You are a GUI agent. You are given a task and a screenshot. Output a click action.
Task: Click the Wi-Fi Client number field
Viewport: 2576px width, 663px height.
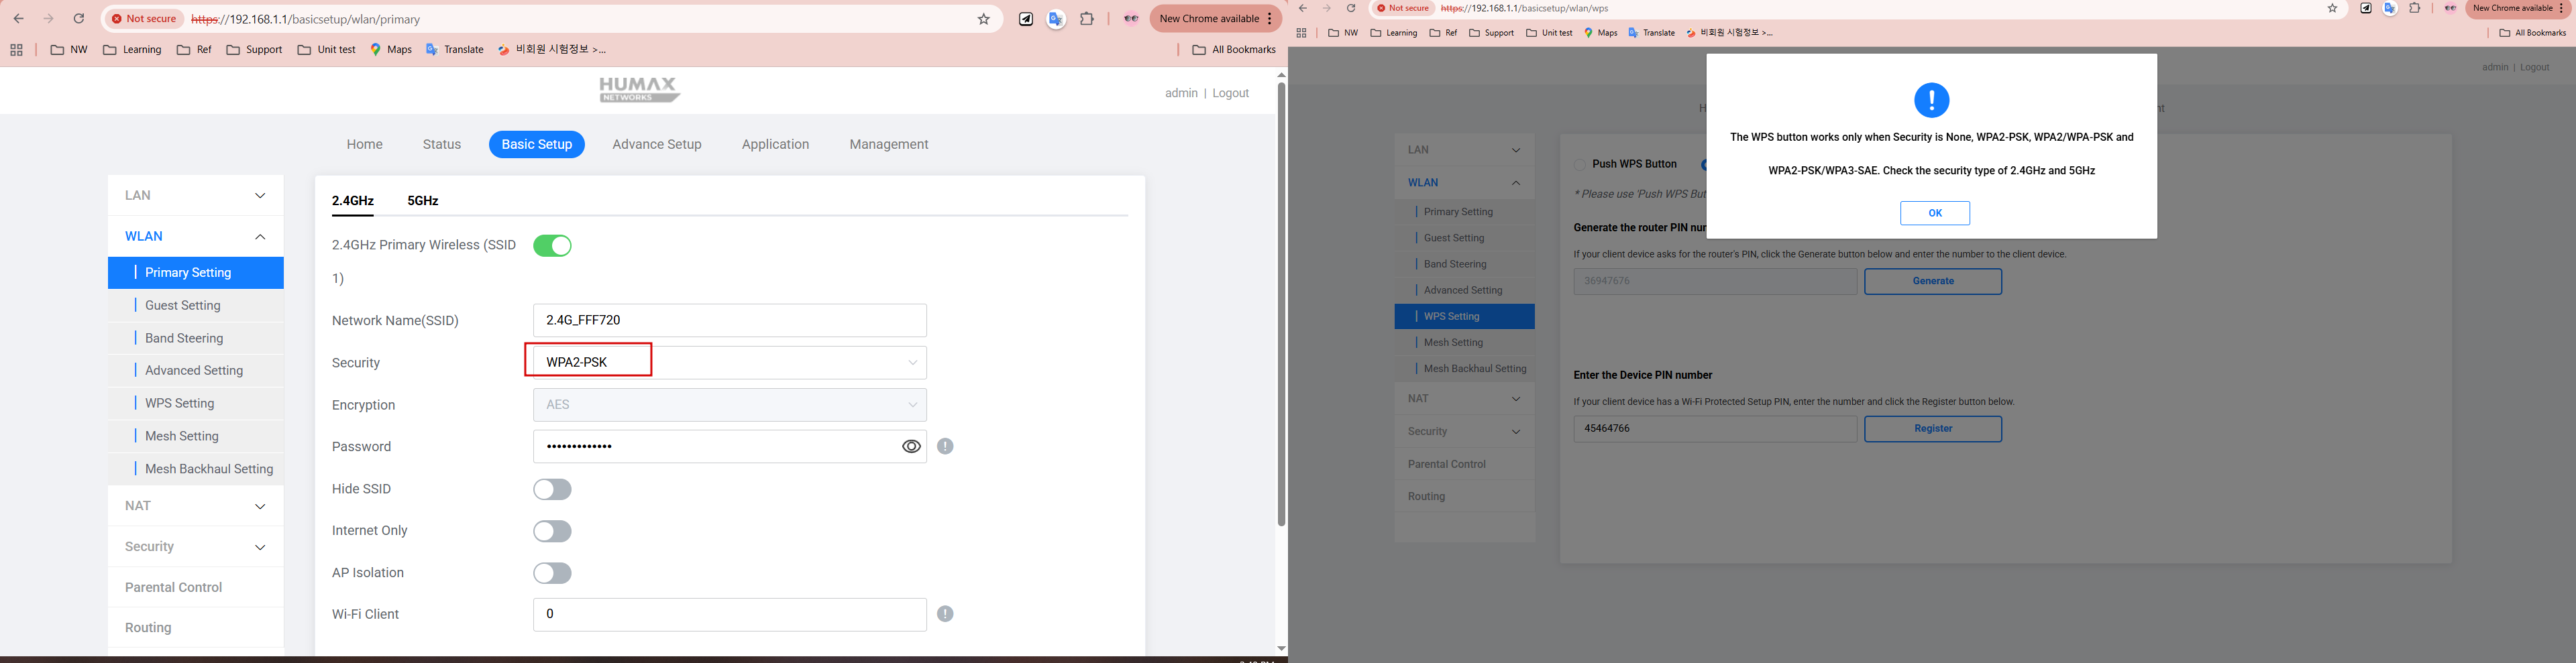[729, 614]
